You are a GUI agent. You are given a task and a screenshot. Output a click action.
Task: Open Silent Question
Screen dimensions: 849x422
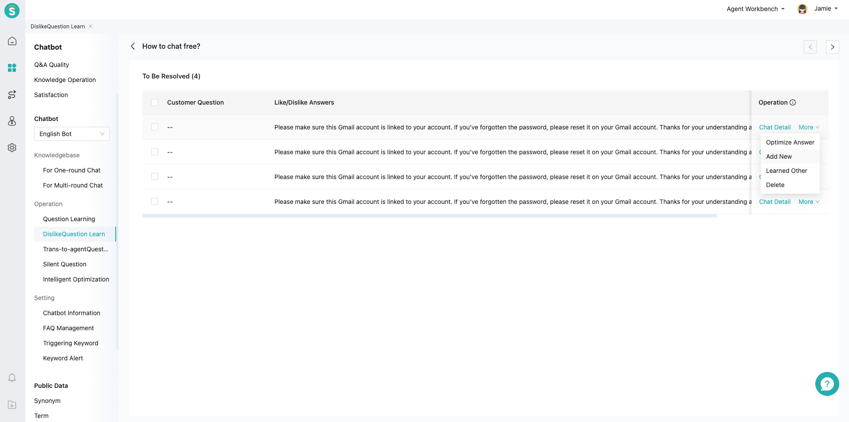tap(65, 264)
